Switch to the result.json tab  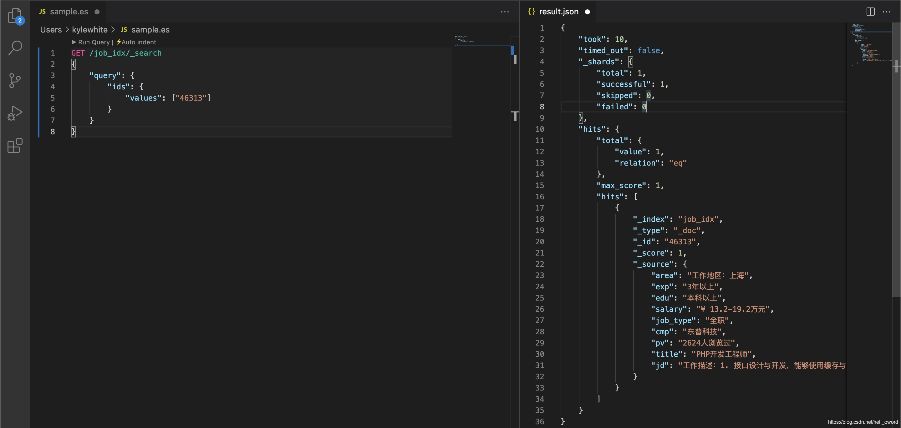point(558,12)
